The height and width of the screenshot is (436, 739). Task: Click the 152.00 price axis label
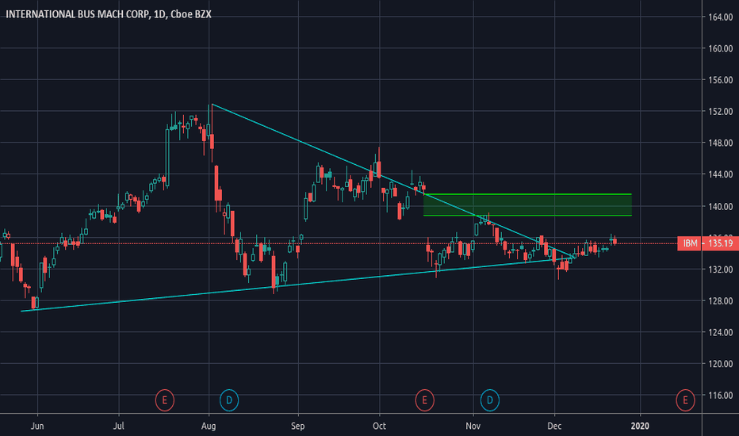point(721,112)
